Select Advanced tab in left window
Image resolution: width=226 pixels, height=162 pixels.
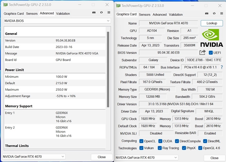(x=47, y=13)
